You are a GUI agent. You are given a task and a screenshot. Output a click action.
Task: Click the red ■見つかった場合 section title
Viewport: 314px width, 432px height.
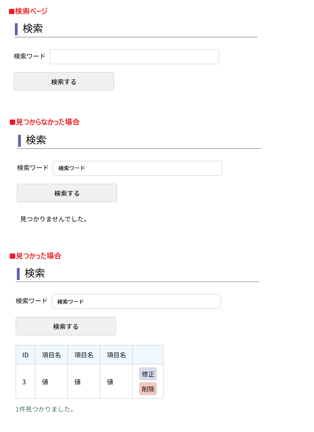[35, 256]
